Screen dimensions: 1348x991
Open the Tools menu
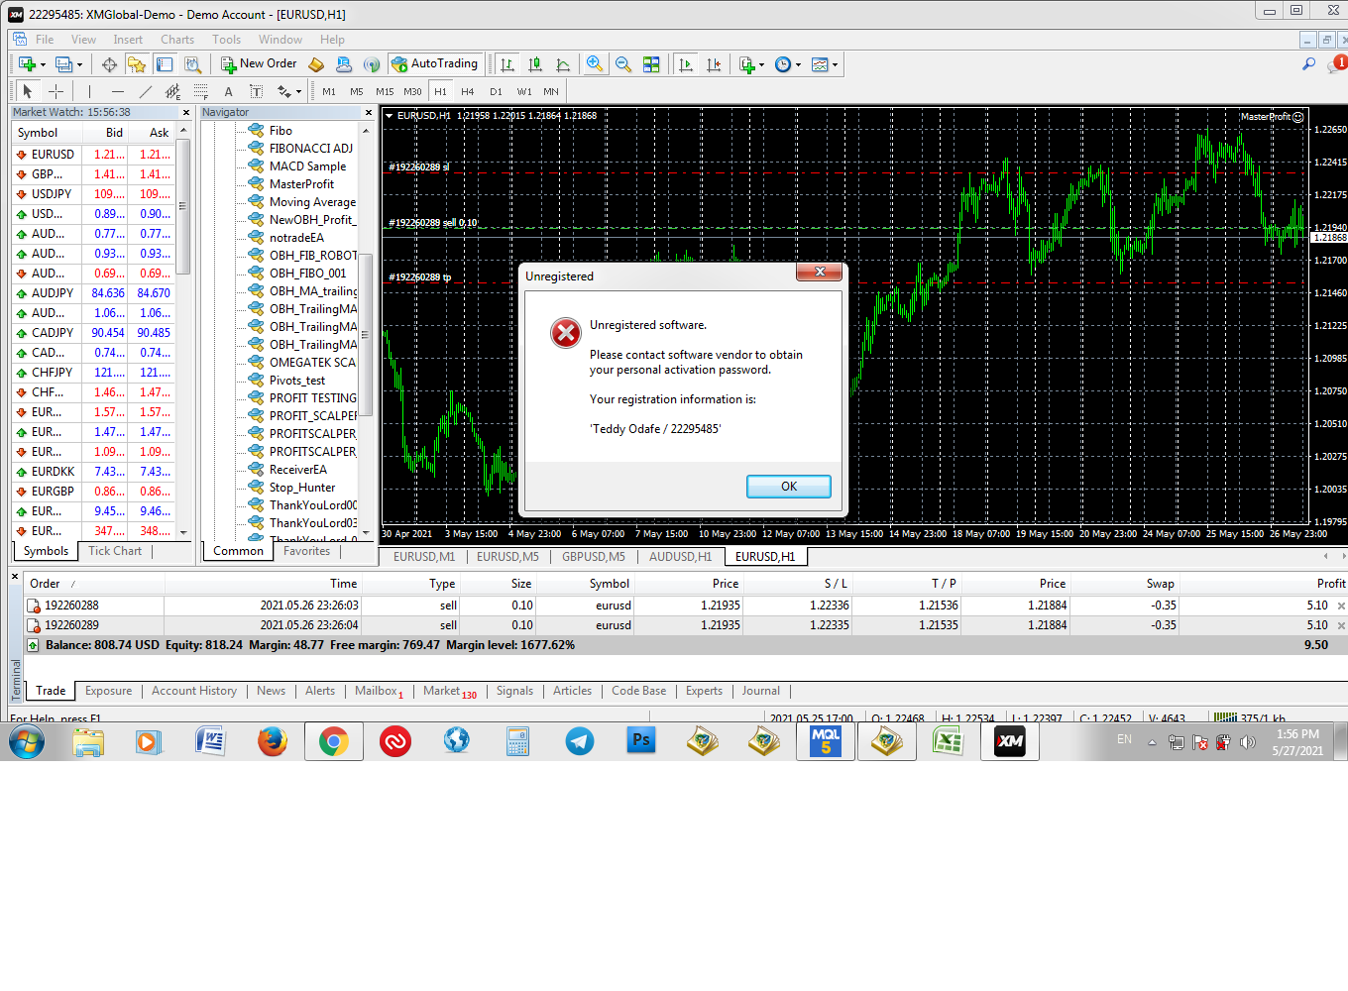(x=226, y=40)
